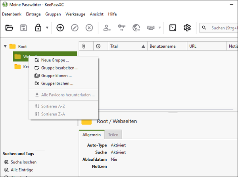Copy URL with globe icon

(136, 28)
